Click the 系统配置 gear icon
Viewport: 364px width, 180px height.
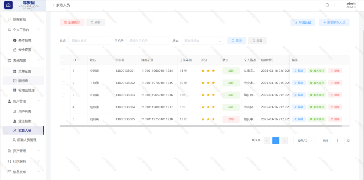tap(9, 61)
